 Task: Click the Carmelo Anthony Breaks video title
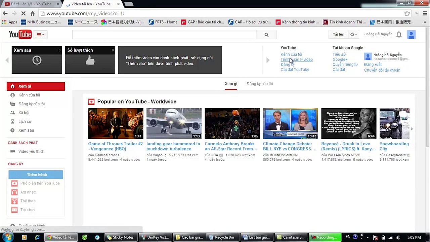[x=231, y=146]
